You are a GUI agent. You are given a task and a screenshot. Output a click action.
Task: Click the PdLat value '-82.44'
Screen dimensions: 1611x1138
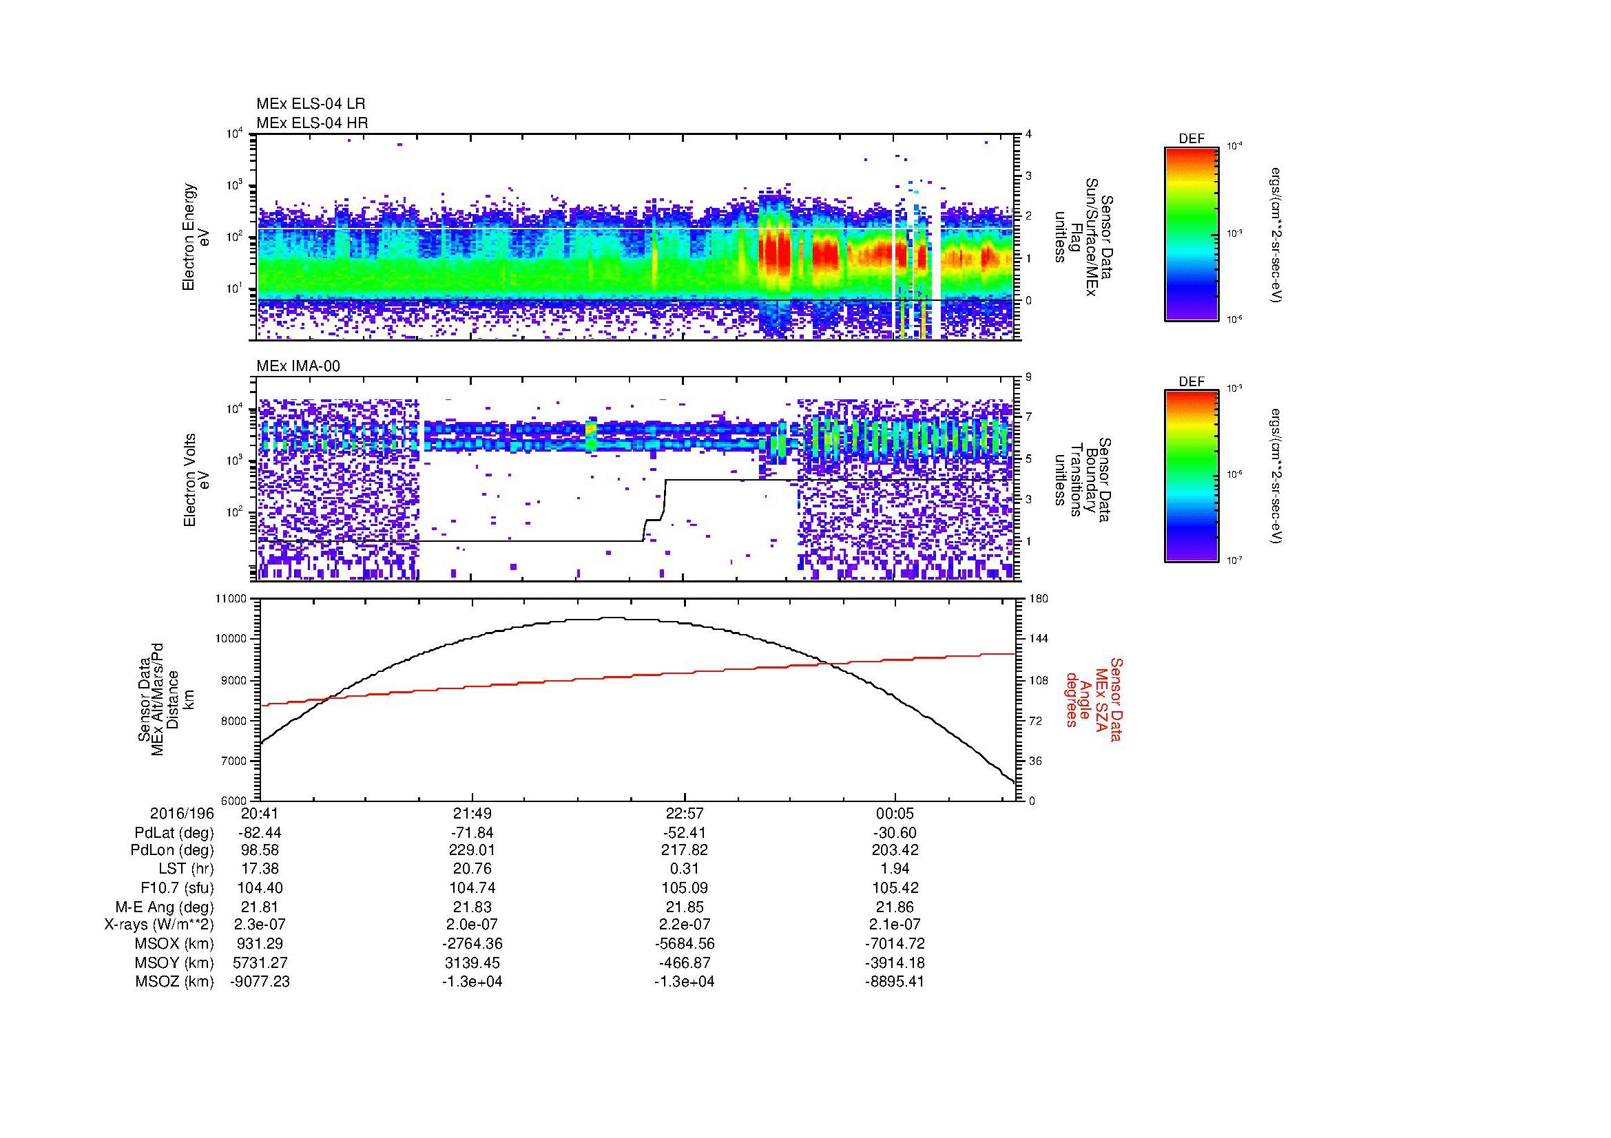[260, 833]
